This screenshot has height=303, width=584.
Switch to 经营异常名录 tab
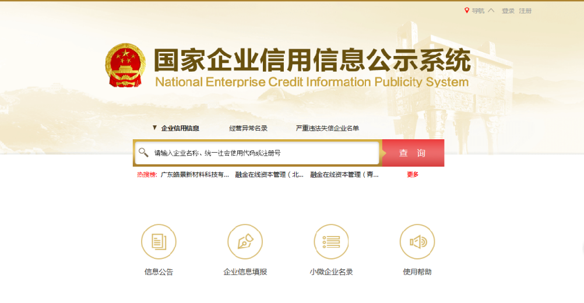(x=248, y=128)
